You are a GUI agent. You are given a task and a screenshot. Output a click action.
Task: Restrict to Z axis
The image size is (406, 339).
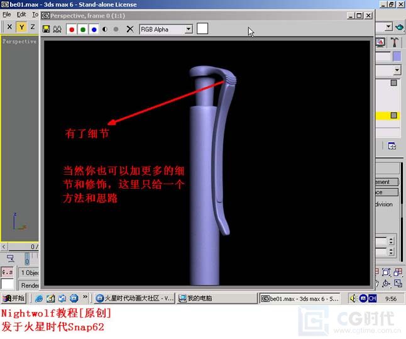point(33,26)
